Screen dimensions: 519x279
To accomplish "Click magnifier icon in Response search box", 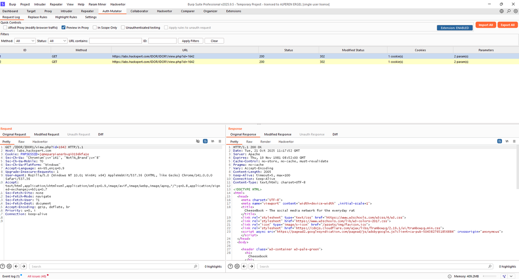I will 490,266.
